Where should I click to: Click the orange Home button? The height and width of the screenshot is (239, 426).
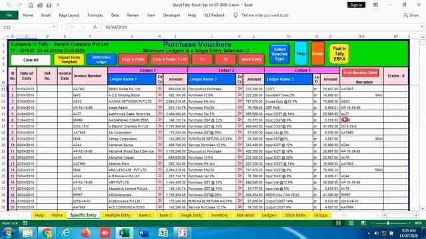coord(318,54)
